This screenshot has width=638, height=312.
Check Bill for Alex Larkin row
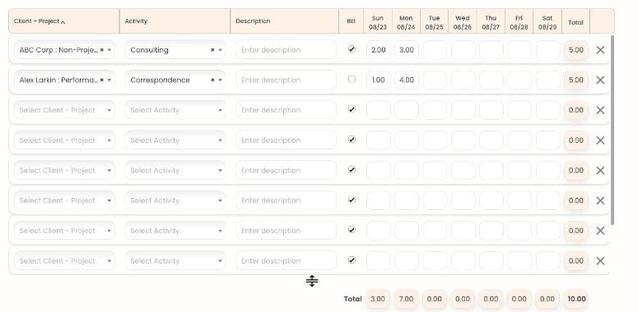[x=352, y=79]
